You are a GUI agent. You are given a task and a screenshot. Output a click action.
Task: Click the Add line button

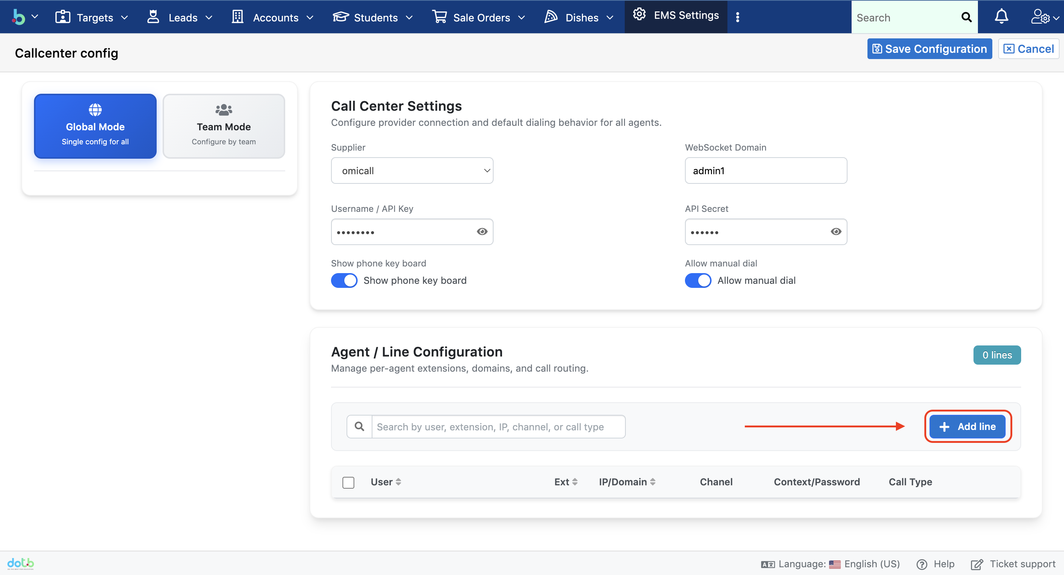coord(967,427)
